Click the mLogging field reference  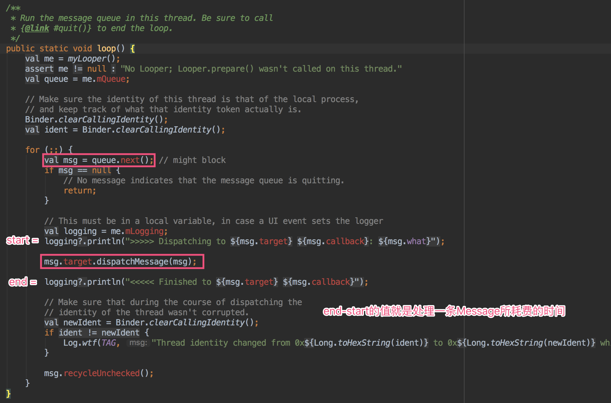144,231
